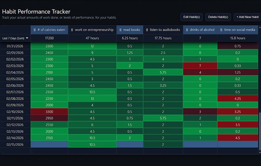This screenshot has width=261, height=166.
Task: Click the 7 drinks cell on 02/03/2026
Action: coord(200,66)
